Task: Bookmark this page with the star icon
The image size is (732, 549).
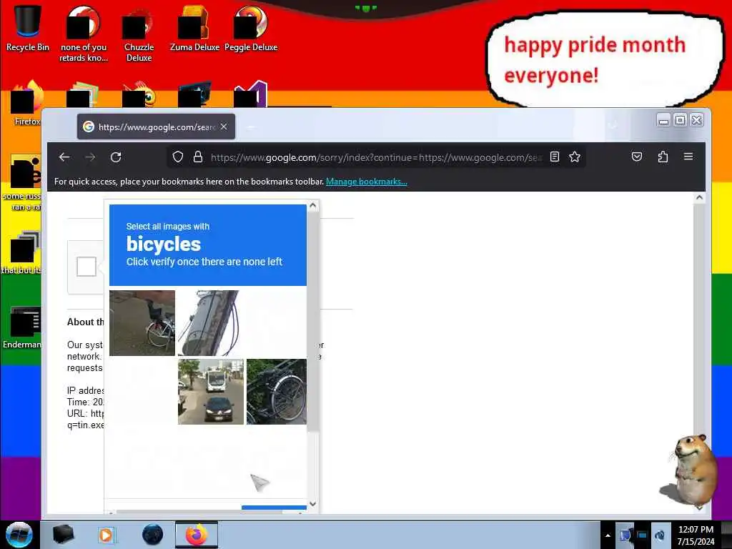Action: click(575, 157)
